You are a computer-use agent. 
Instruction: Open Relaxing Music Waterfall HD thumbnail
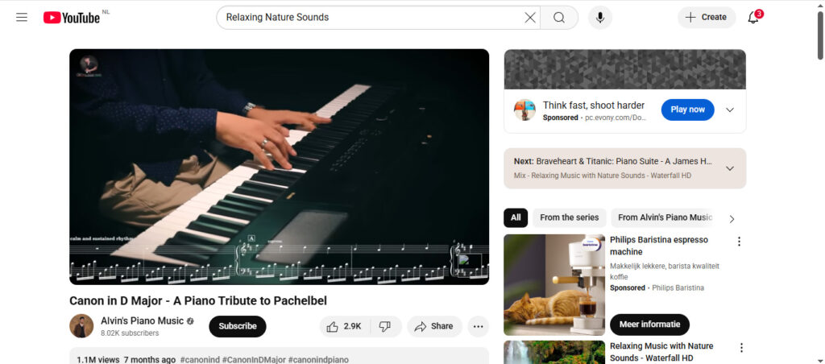point(554,353)
